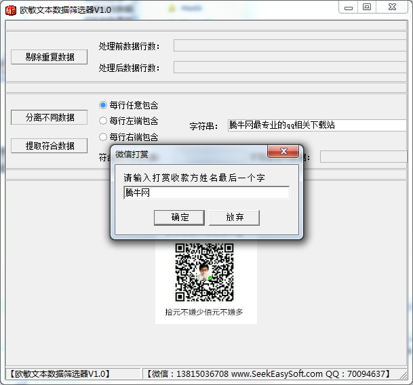The width and height of the screenshot is (413, 385).
Task: Close the 微信打赏 dialog
Action: [283, 151]
